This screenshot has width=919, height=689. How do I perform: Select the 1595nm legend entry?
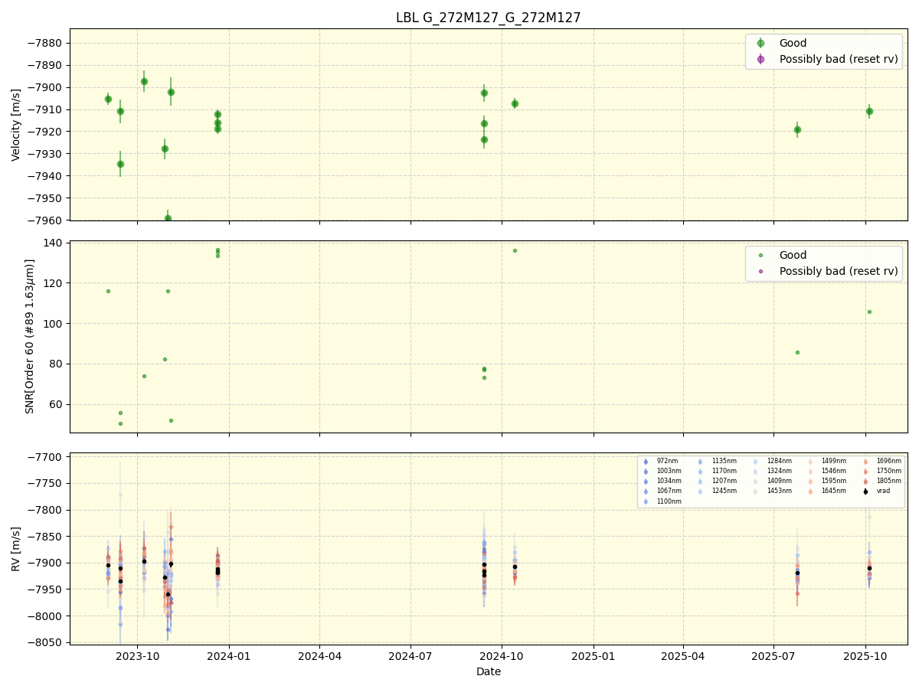pos(834,481)
